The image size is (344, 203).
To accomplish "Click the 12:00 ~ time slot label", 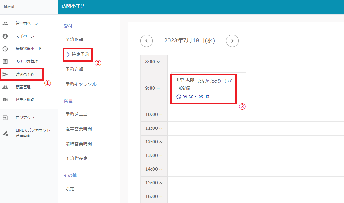I will pos(154,142).
